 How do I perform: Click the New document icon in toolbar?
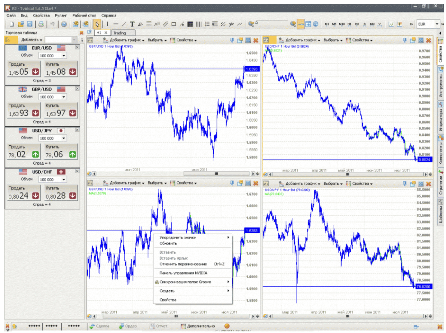[x=12, y=24]
